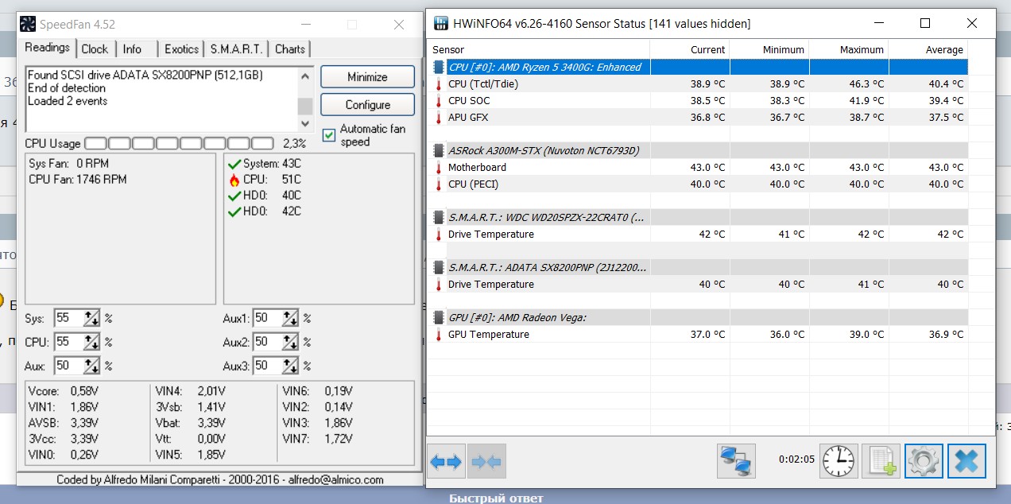The height and width of the screenshot is (504, 1011).
Task: Click the Aux2 percentage field
Action: [x=266, y=342]
